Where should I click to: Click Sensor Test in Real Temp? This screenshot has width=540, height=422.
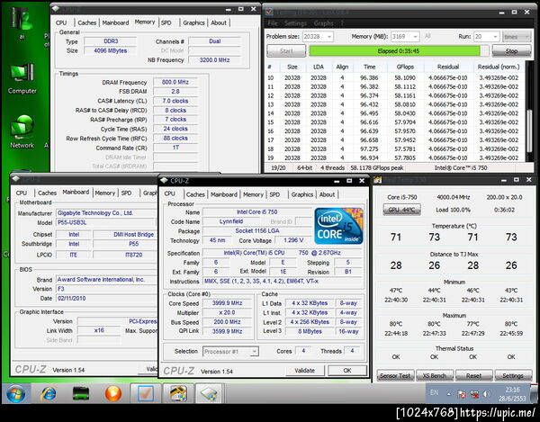click(395, 375)
